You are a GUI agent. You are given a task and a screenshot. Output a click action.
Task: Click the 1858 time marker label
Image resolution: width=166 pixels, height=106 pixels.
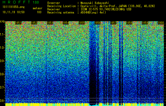pos(129,23)
